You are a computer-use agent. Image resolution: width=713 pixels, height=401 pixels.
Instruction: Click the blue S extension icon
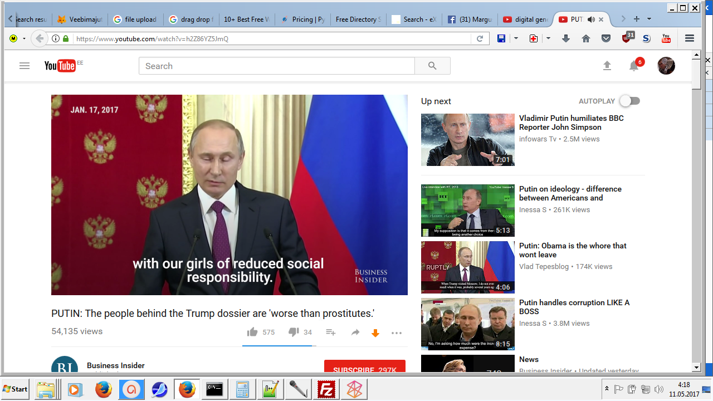[x=646, y=38]
